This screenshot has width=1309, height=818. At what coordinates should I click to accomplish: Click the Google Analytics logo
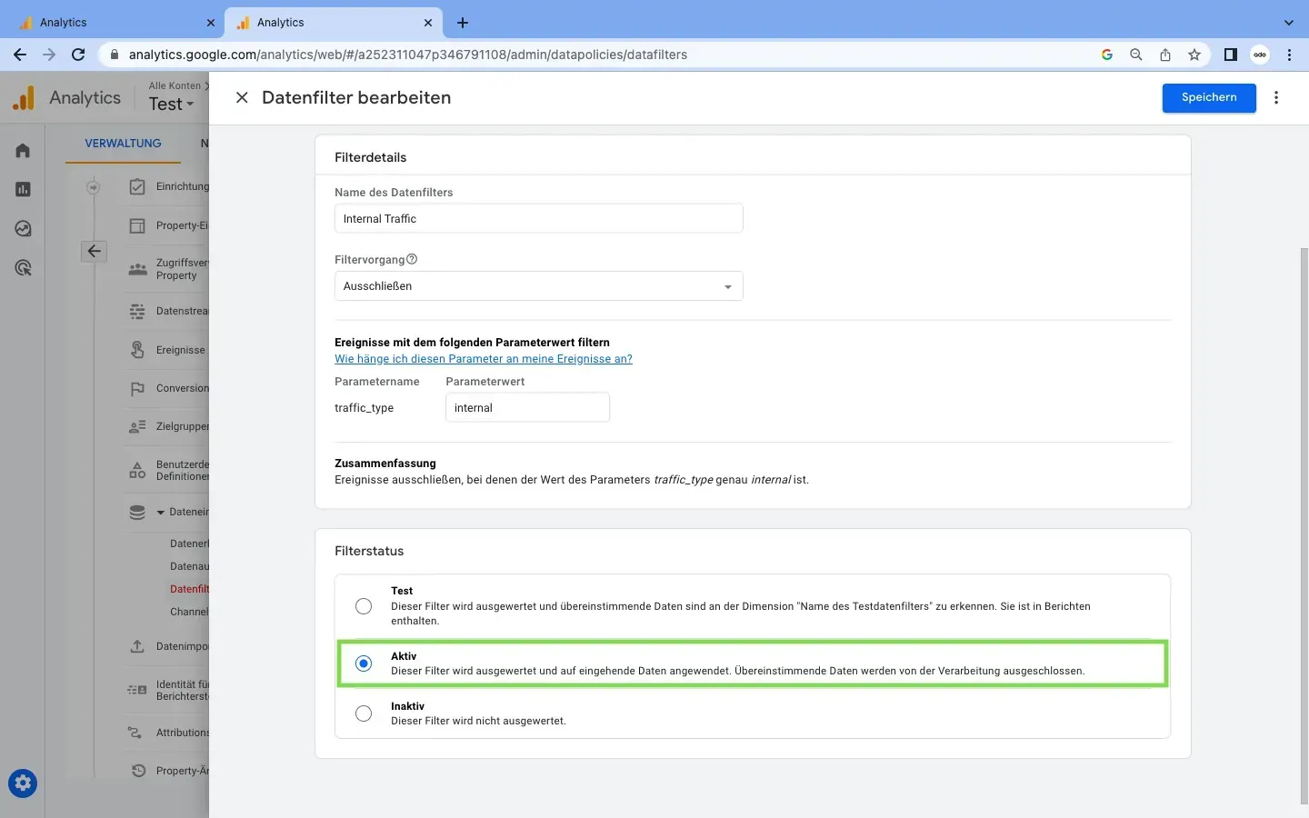[24, 97]
